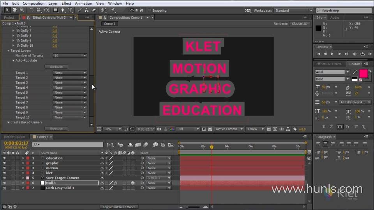The image size is (374, 210).
Task: Click the pink fill color swatch
Action: click(363, 73)
